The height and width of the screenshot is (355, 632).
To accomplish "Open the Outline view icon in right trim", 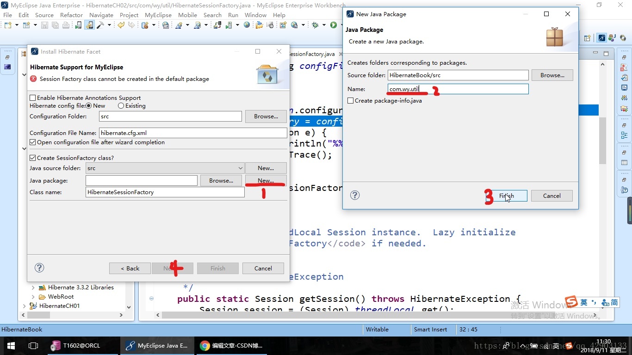I will [x=624, y=135].
